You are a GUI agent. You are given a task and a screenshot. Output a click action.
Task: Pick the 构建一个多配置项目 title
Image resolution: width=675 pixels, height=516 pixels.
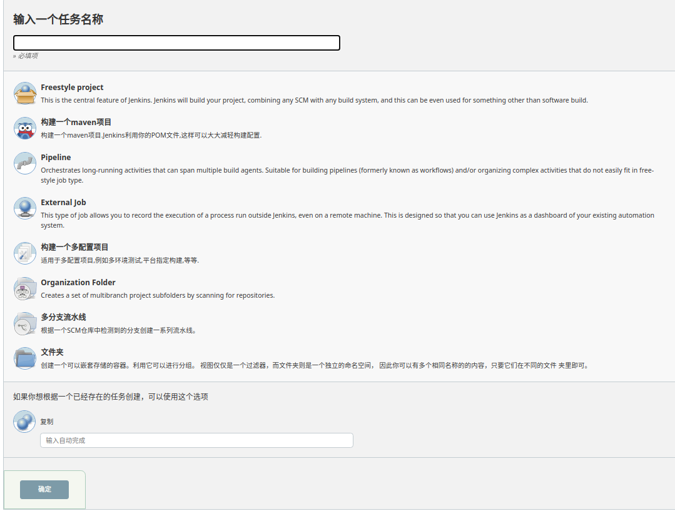pyautogui.click(x=74, y=248)
